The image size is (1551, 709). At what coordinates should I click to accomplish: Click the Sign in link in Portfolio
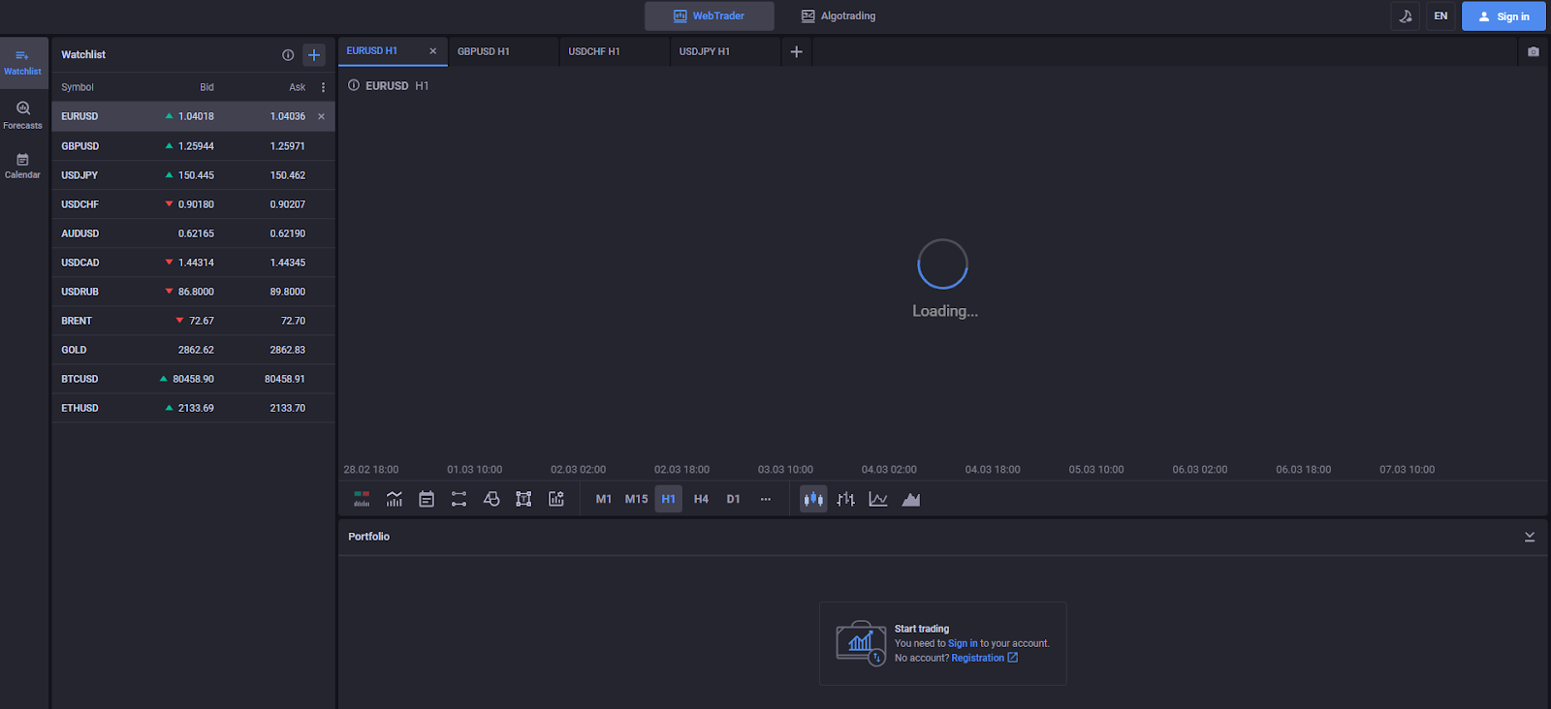(x=963, y=643)
